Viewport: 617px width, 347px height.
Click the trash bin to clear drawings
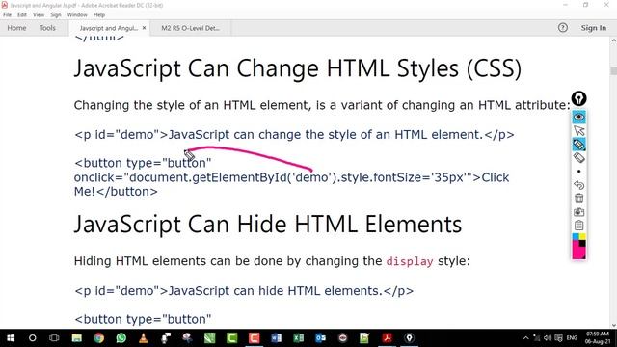[x=578, y=199]
